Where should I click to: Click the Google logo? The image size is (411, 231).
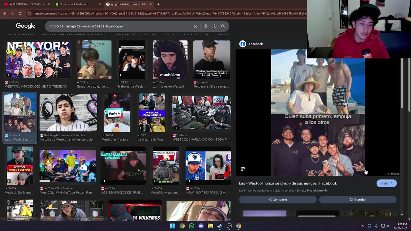[25, 26]
